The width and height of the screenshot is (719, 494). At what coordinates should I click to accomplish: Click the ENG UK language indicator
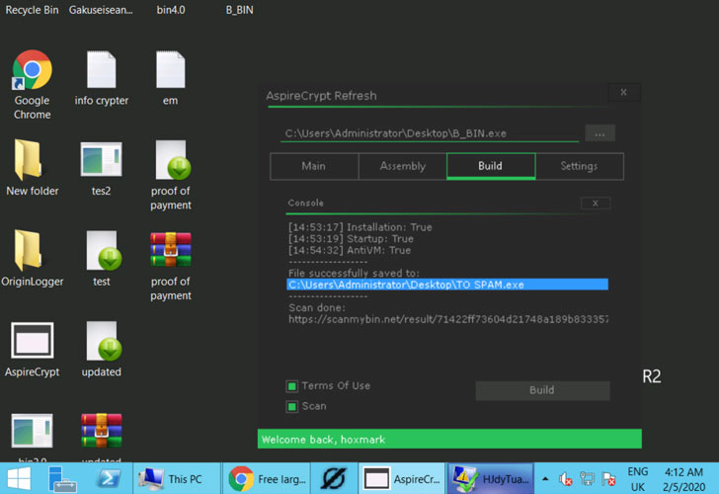tap(638, 479)
